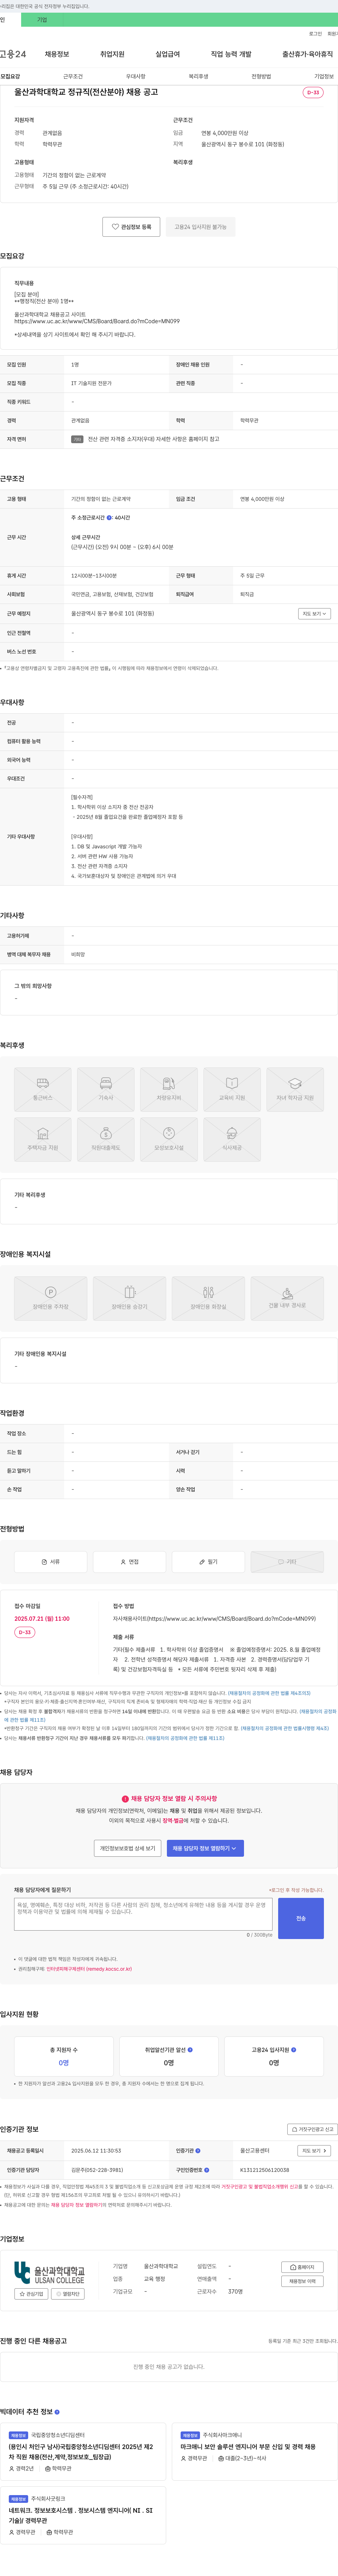
Task: Open the 직업 능력 개발 menu
Action: [x=231, y=54]
